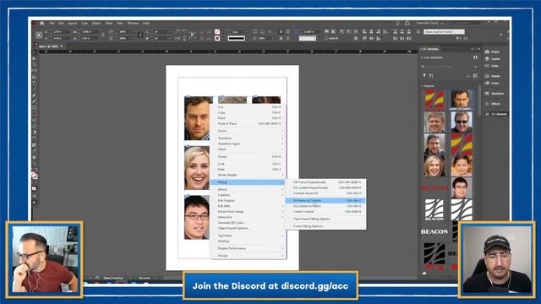Select the sunglasses man library thumbnail
The width and height of the screenshot is (541, 304).
[462, 122]
